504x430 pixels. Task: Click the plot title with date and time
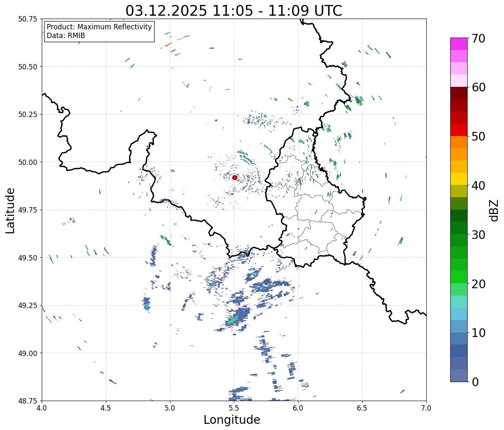point(234,10)
